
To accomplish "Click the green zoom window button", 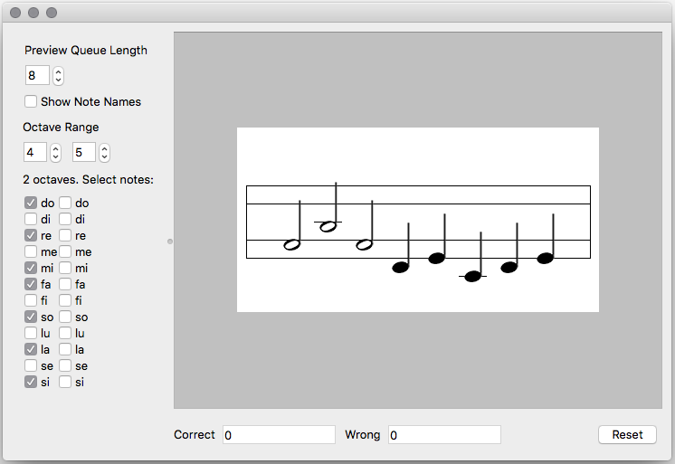I will tap(52, 13).
